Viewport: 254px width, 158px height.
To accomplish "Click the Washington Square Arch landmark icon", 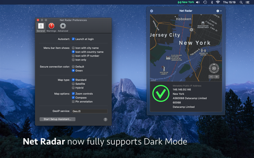I will click(x=203, y=23).
